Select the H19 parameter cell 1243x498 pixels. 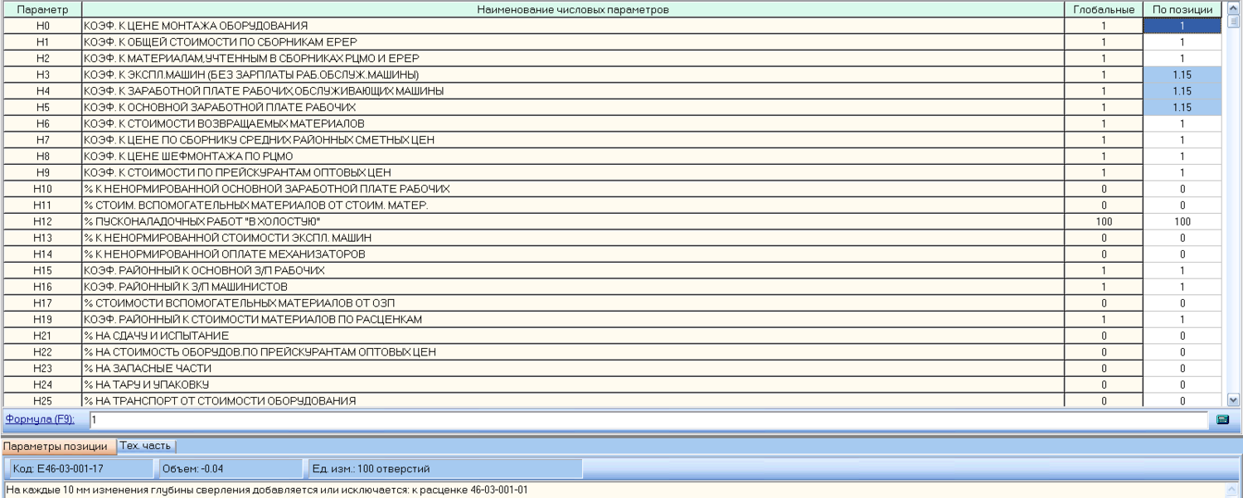click(42, 319)
